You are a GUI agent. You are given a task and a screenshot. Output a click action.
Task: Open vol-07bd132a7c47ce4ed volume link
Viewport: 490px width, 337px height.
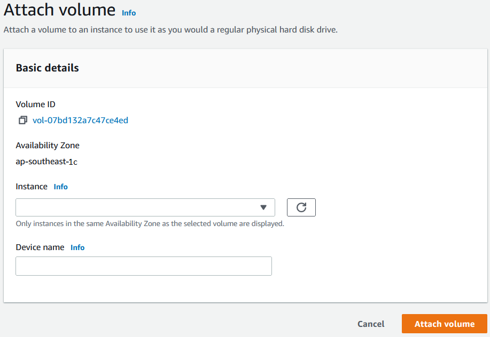[80, 121]
